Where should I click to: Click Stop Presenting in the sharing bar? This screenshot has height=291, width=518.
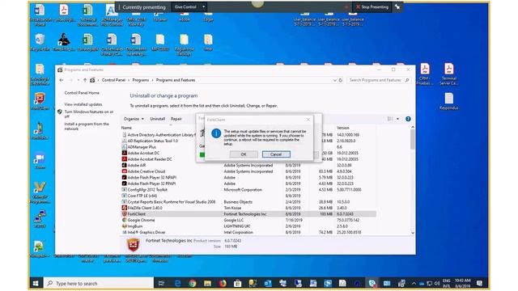coord(372,7)
